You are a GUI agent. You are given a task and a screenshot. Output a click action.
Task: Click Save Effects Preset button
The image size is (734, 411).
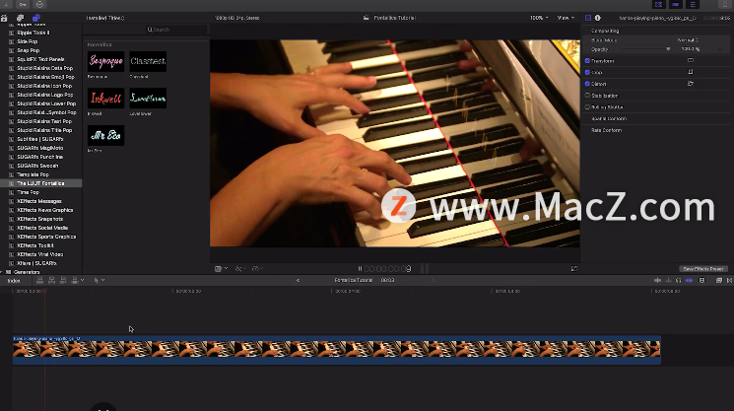click(703, 269)
